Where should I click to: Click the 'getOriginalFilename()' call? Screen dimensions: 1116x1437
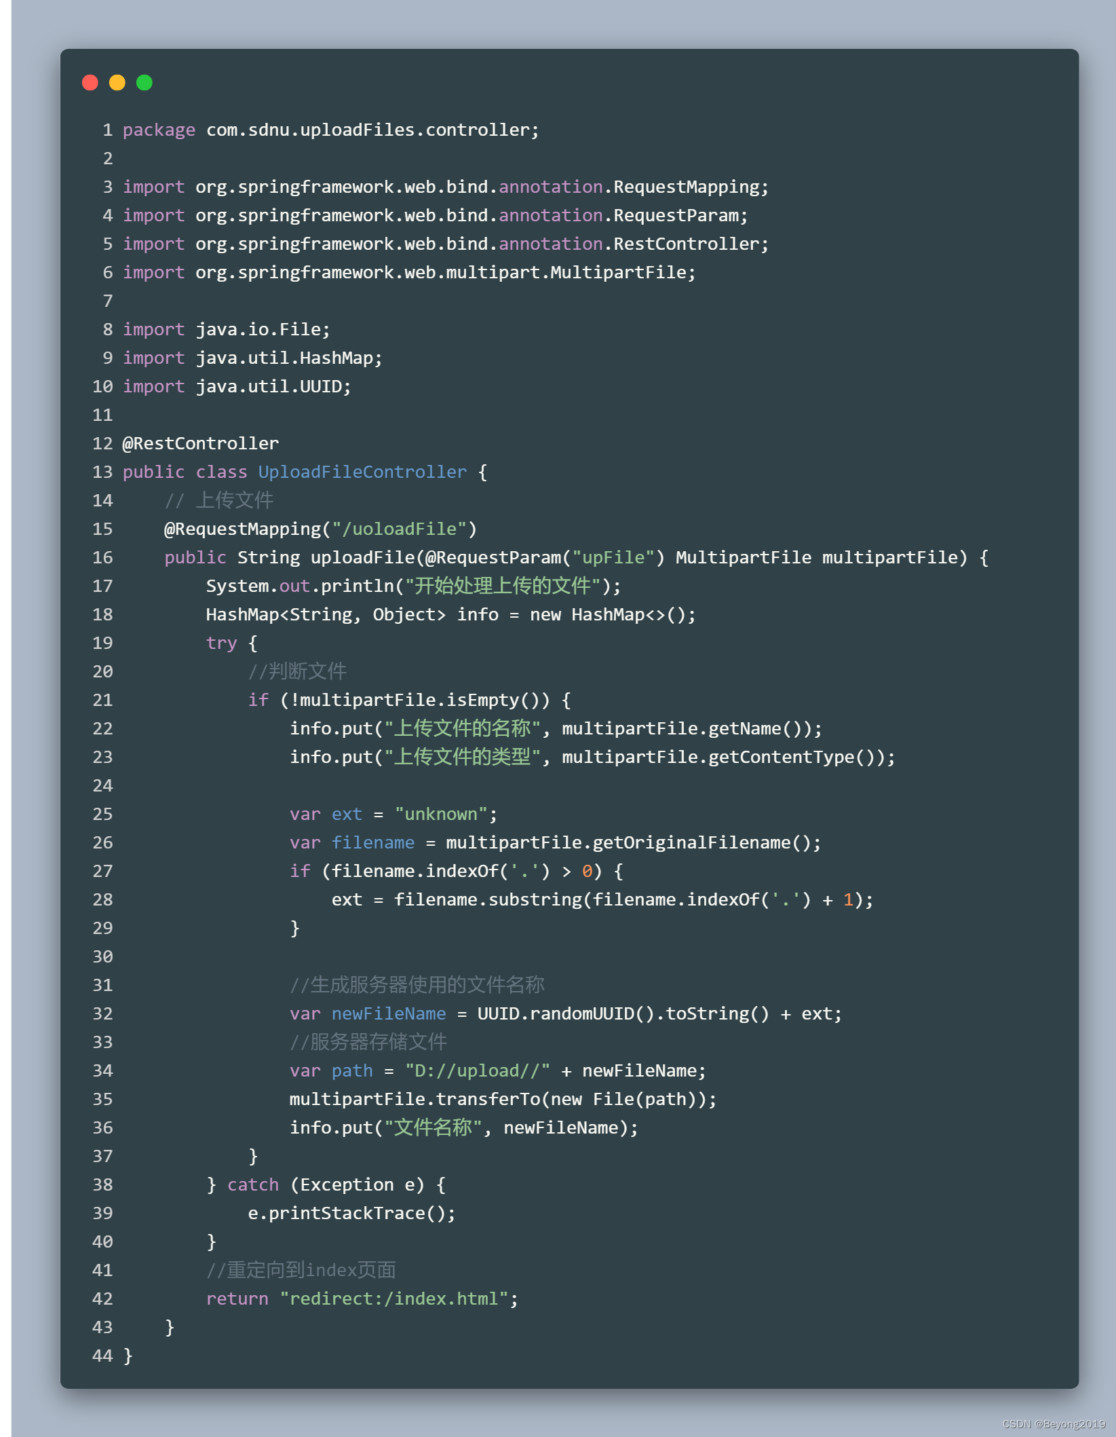click(701, 842)
